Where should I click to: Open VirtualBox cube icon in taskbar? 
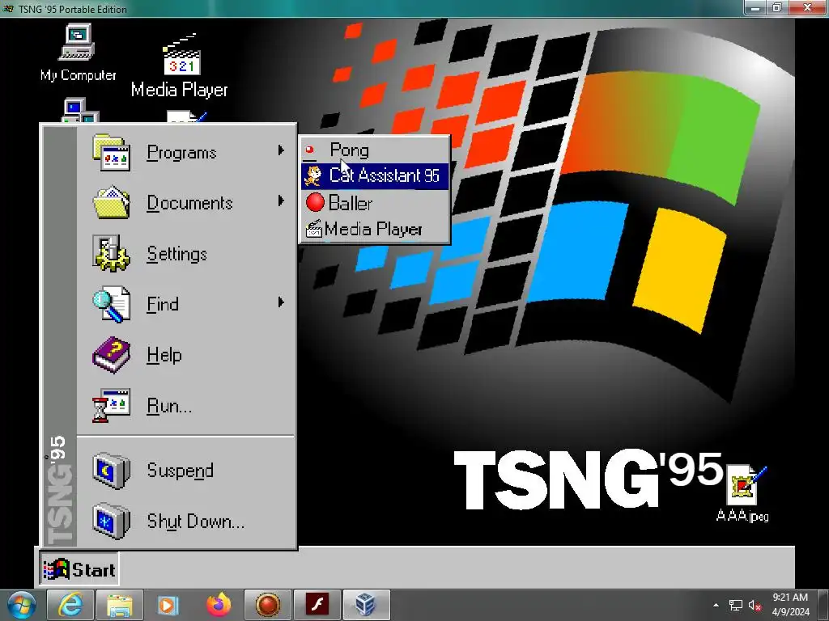pos(366,605)
